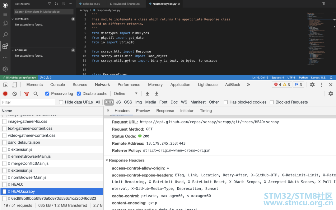Toggle Disable cache checkbox
This screenshot has height=210, width=336.
pyautogui.click(x=79, y=94)
